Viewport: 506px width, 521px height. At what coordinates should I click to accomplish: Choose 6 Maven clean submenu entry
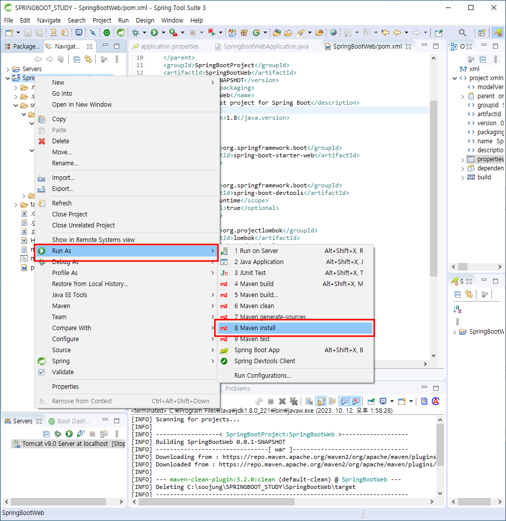pyautogui.click(x=295, y=306)
